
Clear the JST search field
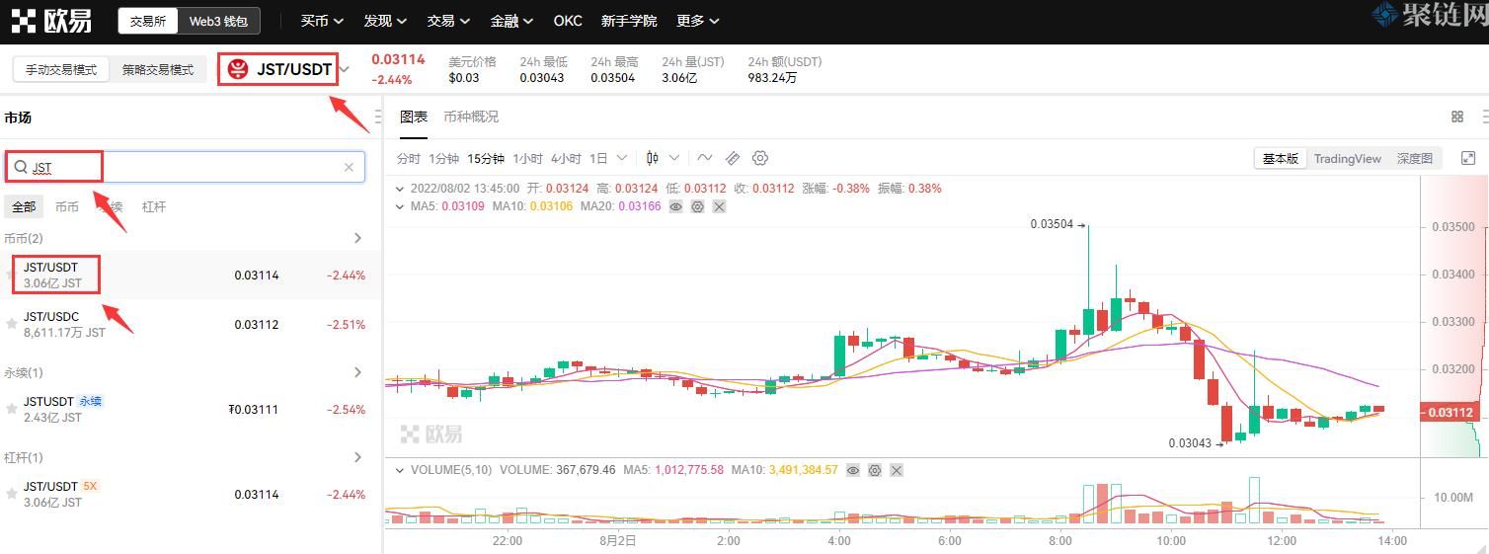point(349,167)
